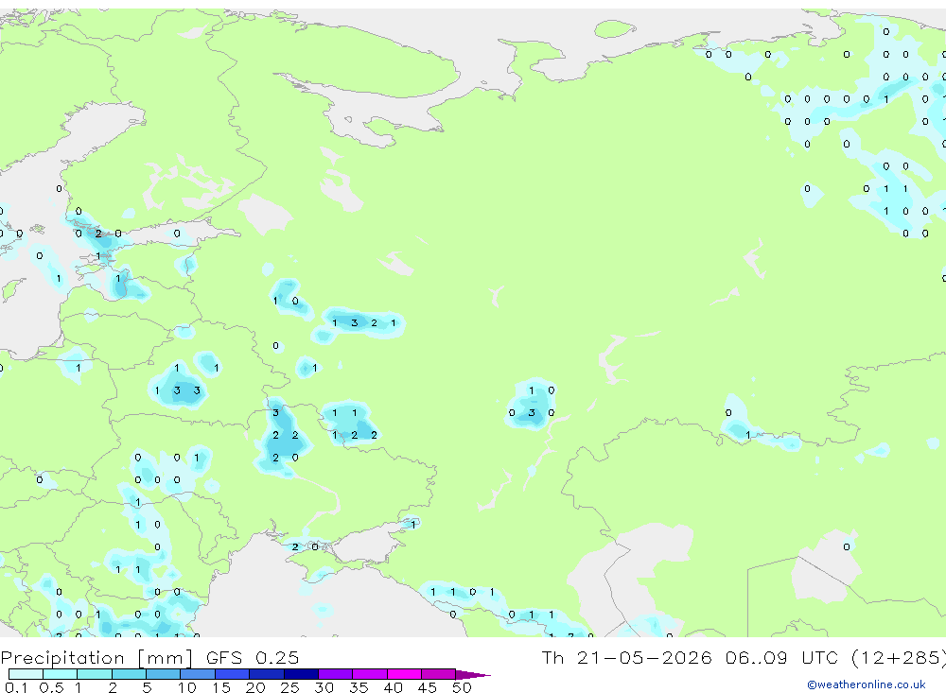Click the purple arrow tip above 50 mm
This screenshot has width=946, height=693.
[x=473, y=675]
